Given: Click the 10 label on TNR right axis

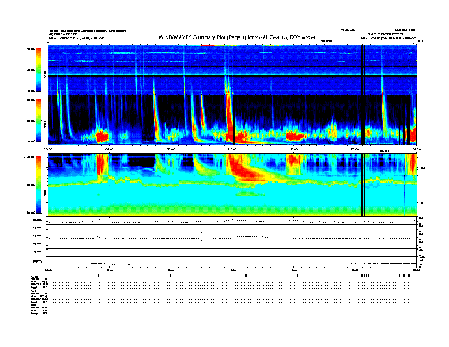Looking at the screenshot, I should tap(421, 203).
